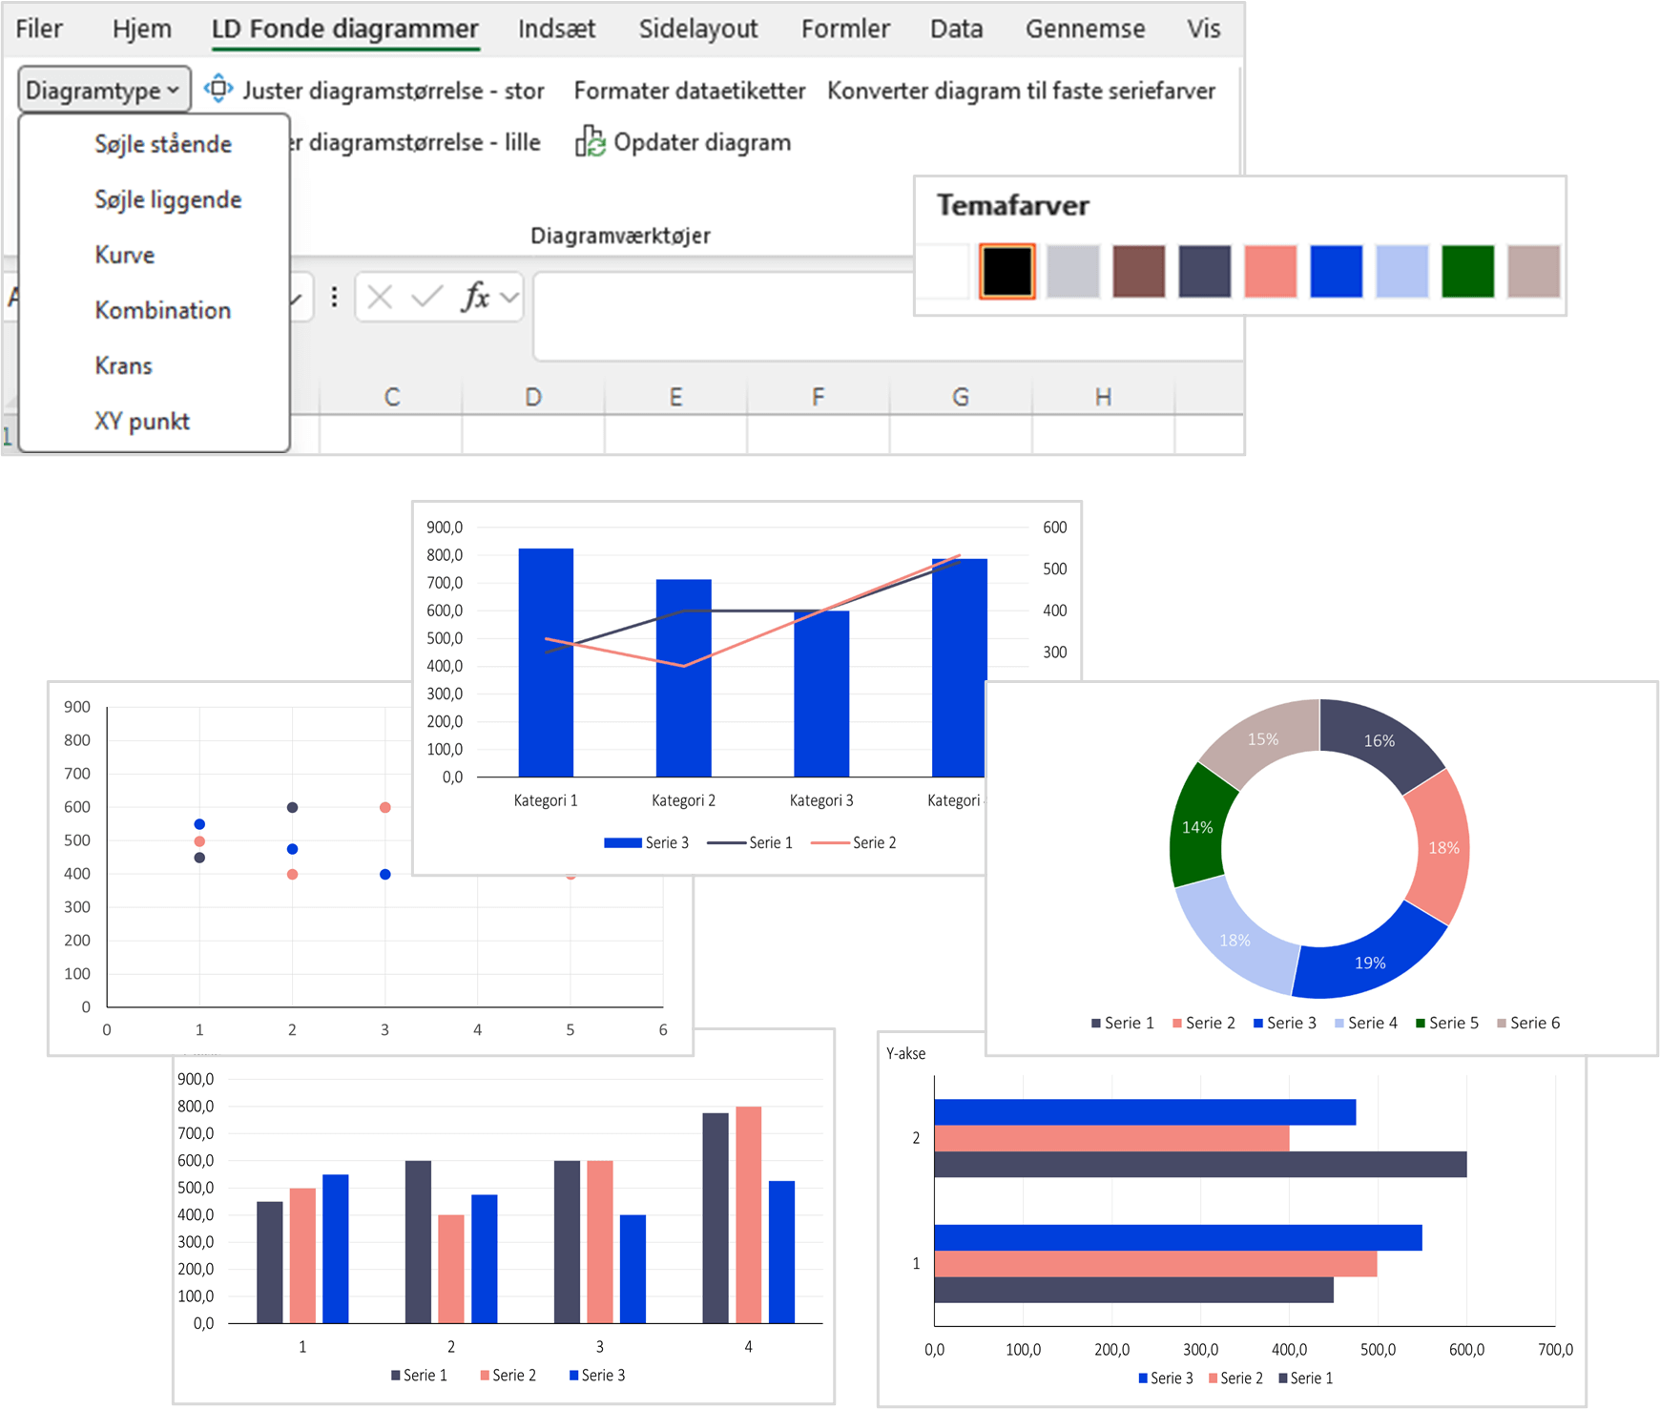This screenshot has width=1660, height=1409.
Task: Choose the salmon pink theme color swatch
Action: (1270, 272)
